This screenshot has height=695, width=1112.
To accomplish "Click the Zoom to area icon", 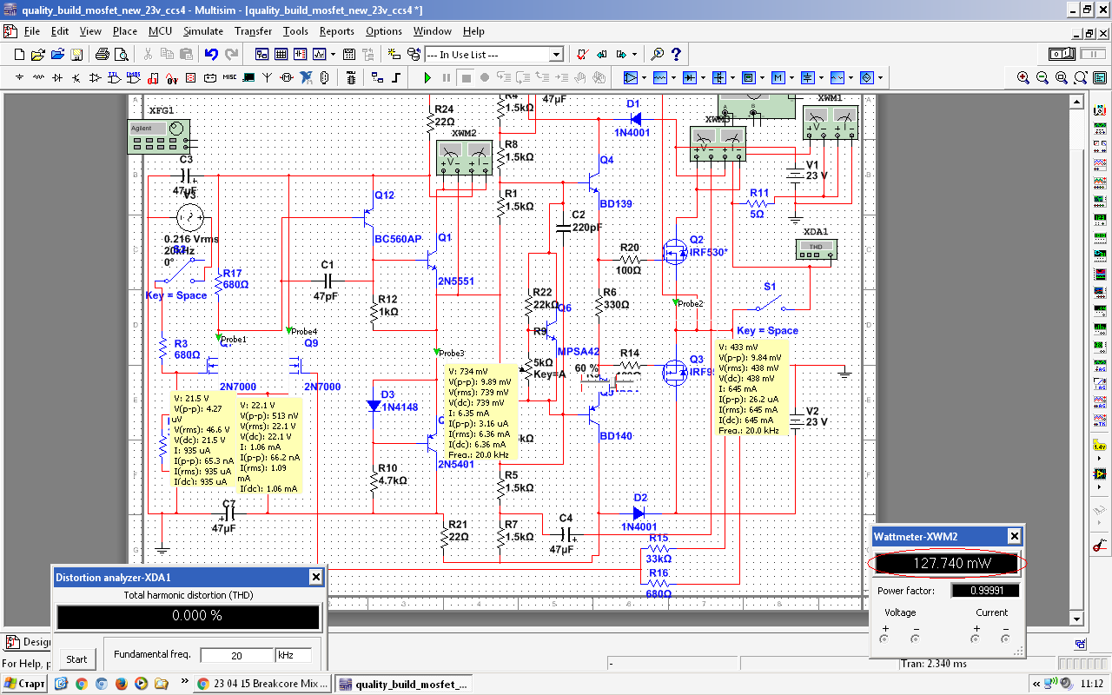I will pyautogui.click(x=1061, y=77).
